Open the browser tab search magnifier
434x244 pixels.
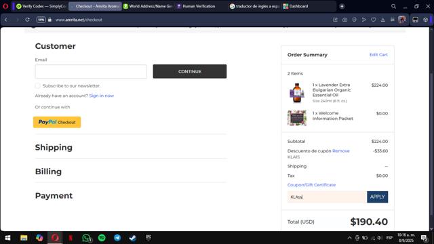point(393,6)
